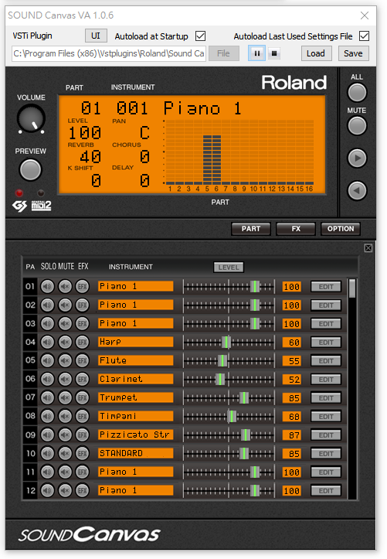Viewport: 387px width, 559px height.
Task: Go to previous part arrow button
Action: (357, 191)
